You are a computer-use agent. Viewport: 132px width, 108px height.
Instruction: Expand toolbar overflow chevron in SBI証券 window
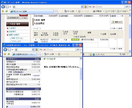81,53
